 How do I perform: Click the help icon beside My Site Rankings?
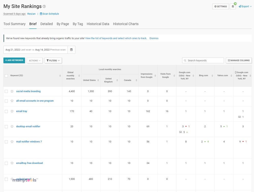point(44,7)
